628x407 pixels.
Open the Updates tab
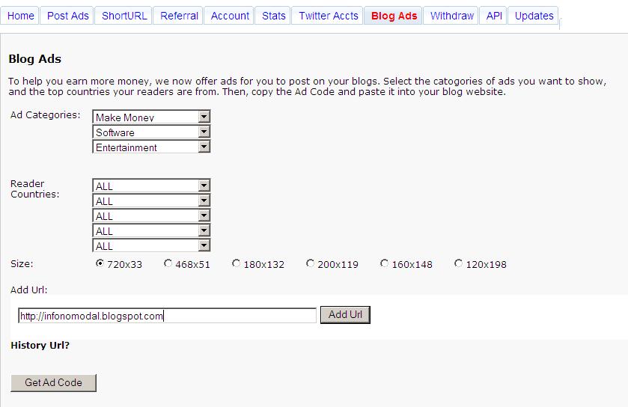point(534,16)
